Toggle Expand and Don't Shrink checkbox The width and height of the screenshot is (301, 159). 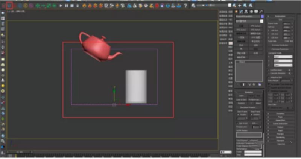269,87
